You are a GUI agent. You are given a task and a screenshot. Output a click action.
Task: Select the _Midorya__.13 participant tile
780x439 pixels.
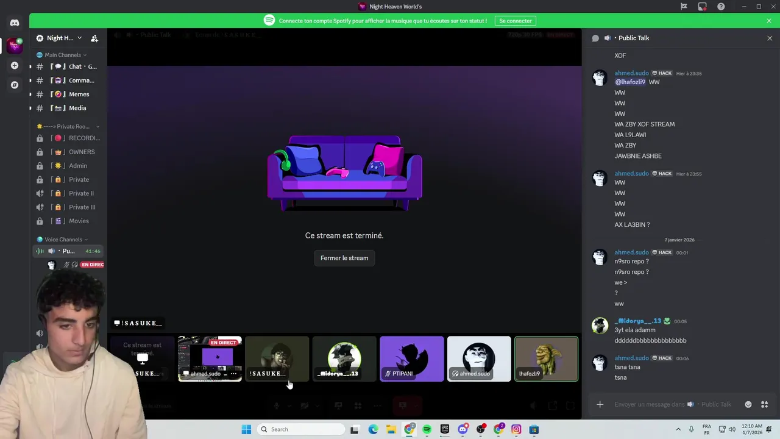click(344, 359)
